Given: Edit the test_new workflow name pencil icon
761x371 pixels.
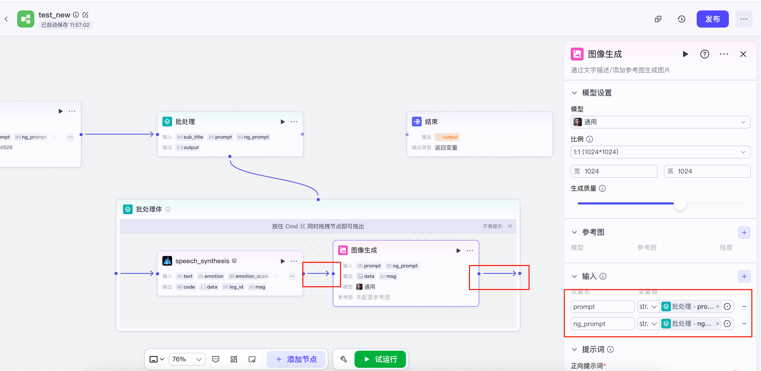Looking at the screenshot, I should tap(85, 15).
